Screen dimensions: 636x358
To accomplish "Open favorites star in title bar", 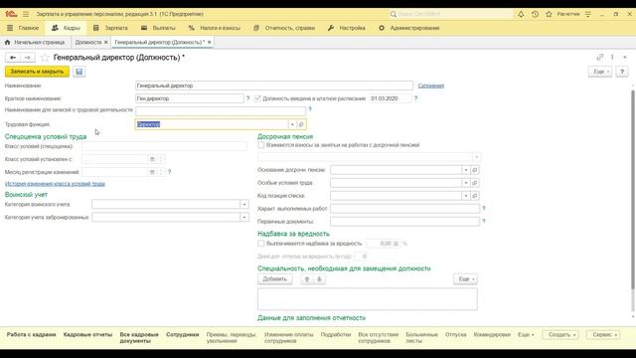I will (549, 14).
